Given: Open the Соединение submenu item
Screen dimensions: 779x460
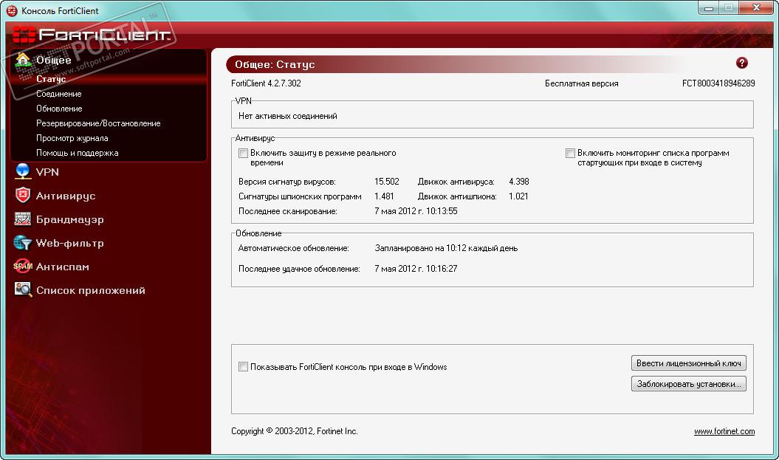Looking at the screenshot, I should (58, 93).
